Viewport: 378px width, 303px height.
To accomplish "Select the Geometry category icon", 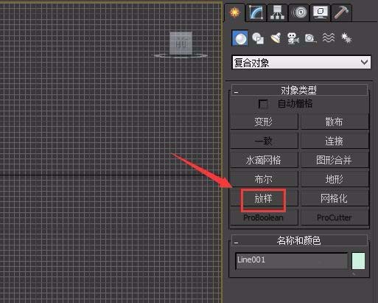I will coord(240,38).
